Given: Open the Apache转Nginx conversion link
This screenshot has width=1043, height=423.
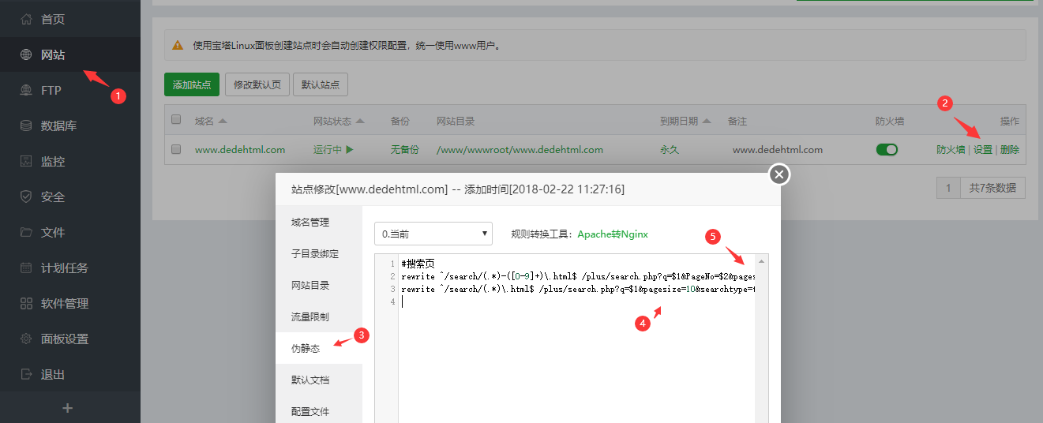Looking at the screenshot, I should coord(612,234).
